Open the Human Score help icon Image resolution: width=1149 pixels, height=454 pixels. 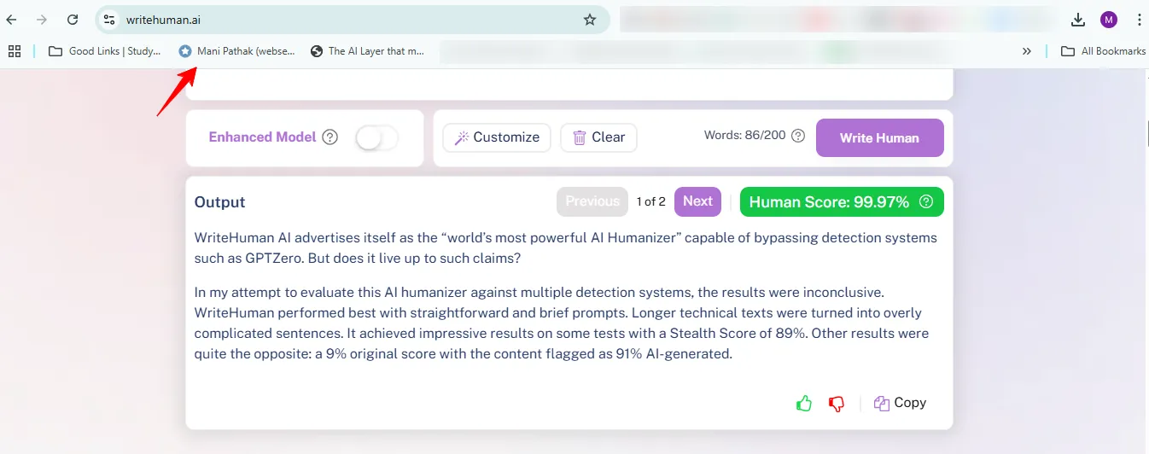tap(926, 202)
